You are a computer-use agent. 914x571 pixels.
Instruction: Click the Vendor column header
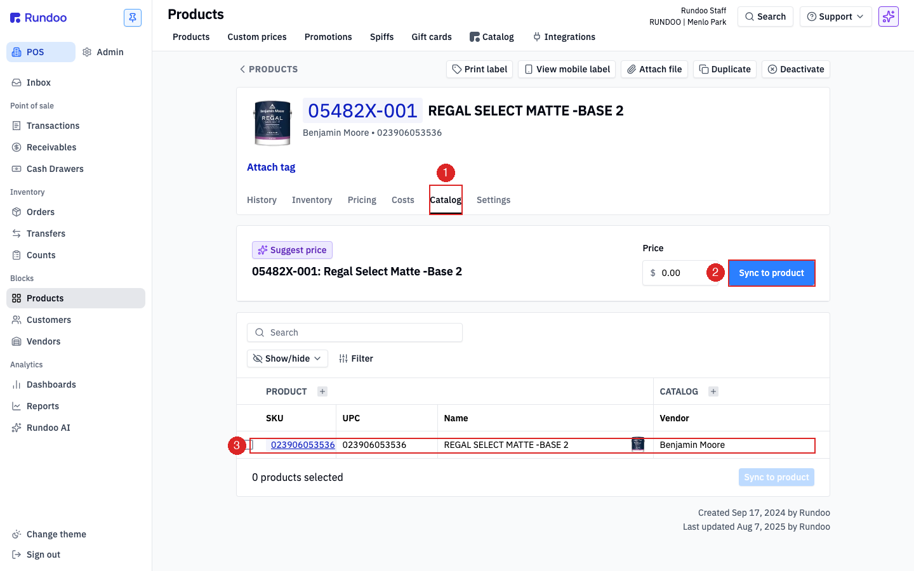click(674, 418)
